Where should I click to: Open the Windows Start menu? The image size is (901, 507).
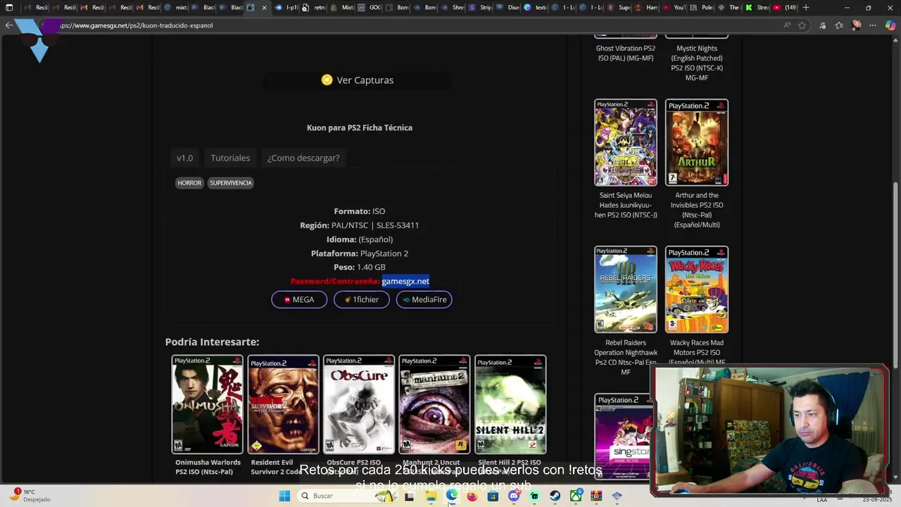click(284, 496)
